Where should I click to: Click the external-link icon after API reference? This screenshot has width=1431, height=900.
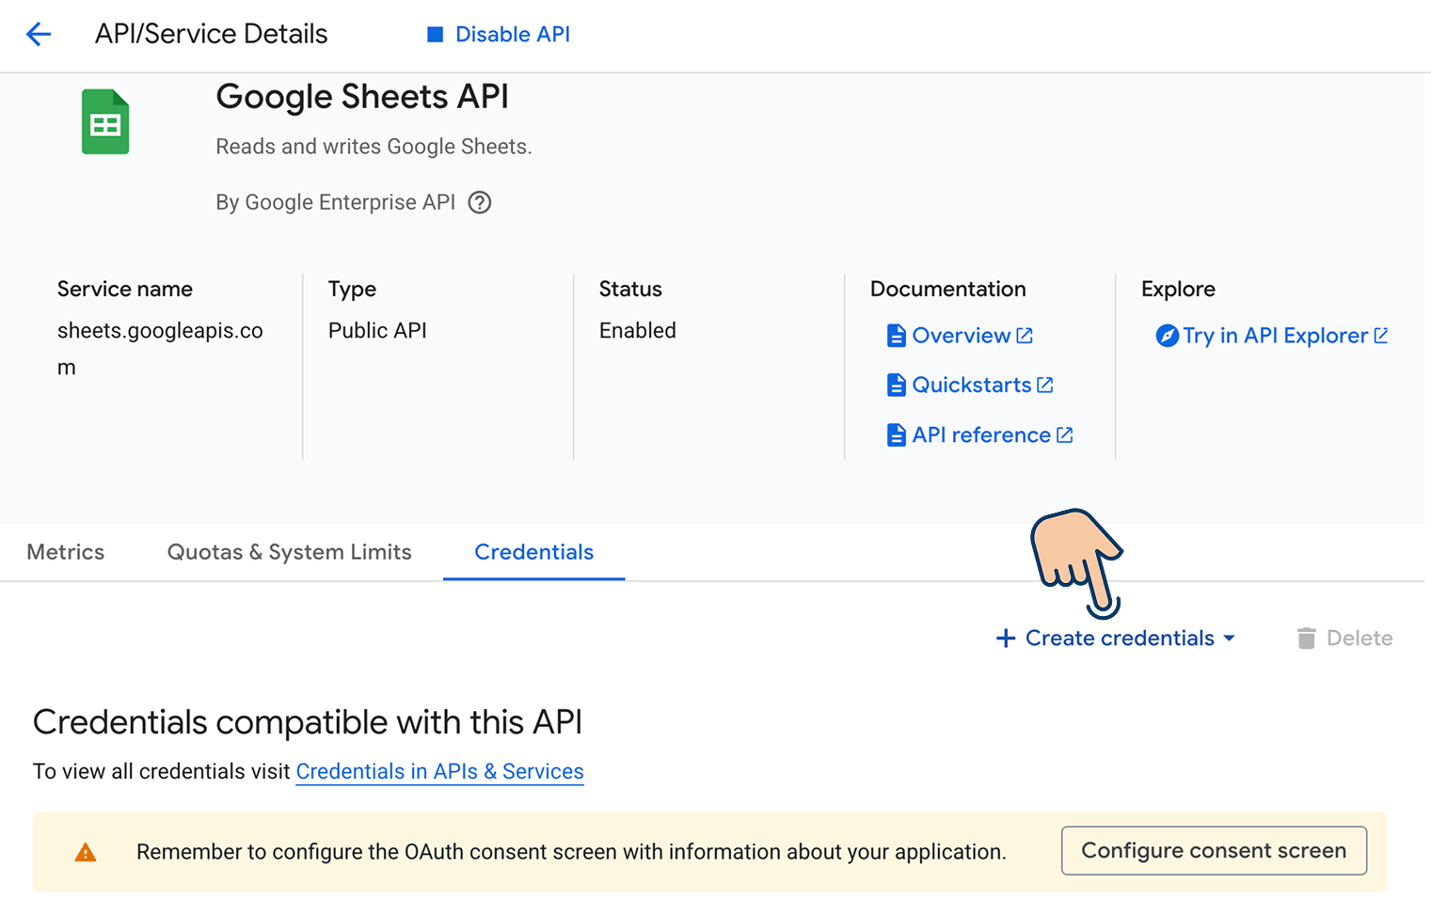[x=1065, y=434]
